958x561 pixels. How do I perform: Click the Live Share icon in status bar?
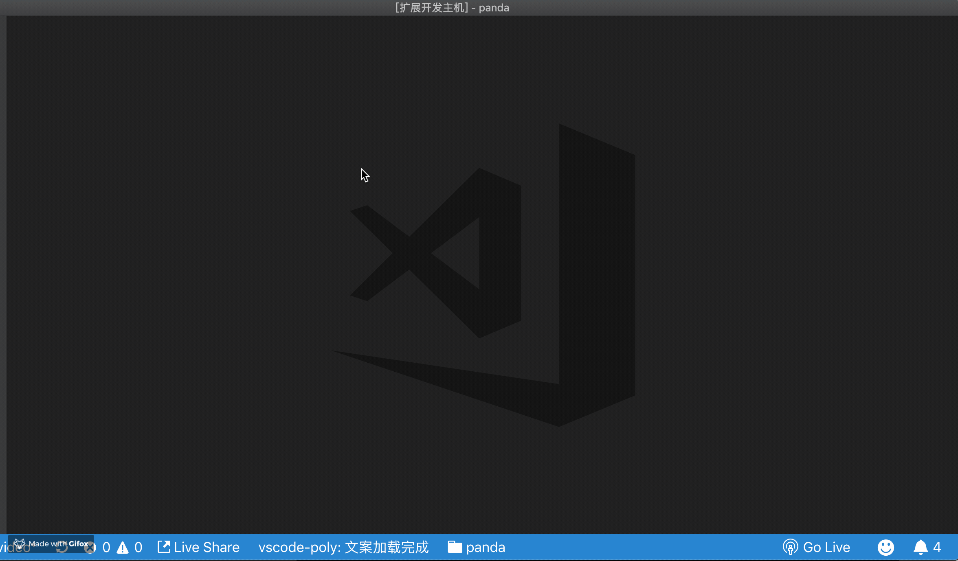[x=165, y=547]
